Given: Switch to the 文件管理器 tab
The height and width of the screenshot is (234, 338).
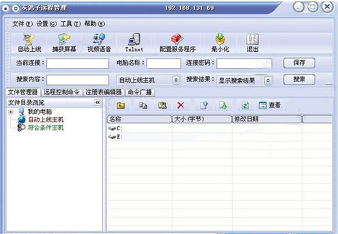Looking at the screenshot, I should (23, 92).
